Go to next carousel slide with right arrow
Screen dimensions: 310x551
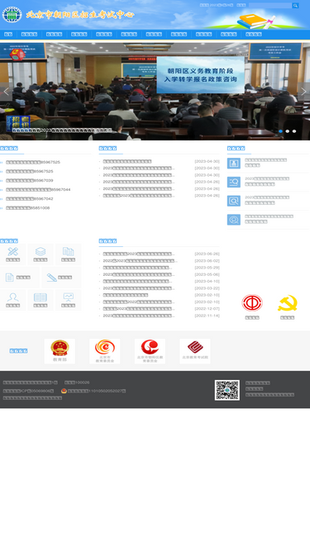(x=303, y=92)
